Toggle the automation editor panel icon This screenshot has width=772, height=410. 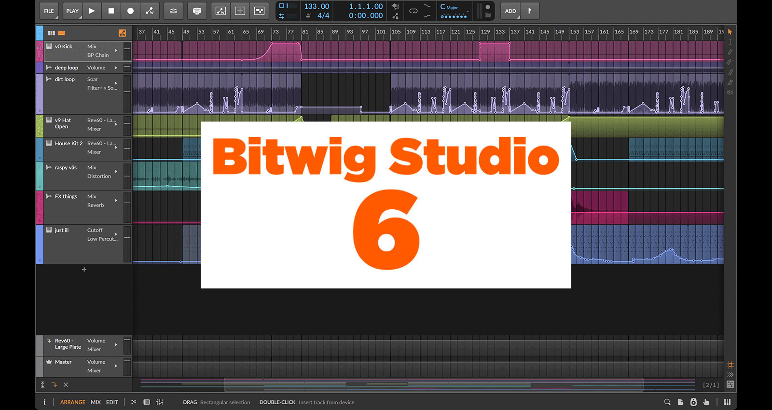click(221, 11)
